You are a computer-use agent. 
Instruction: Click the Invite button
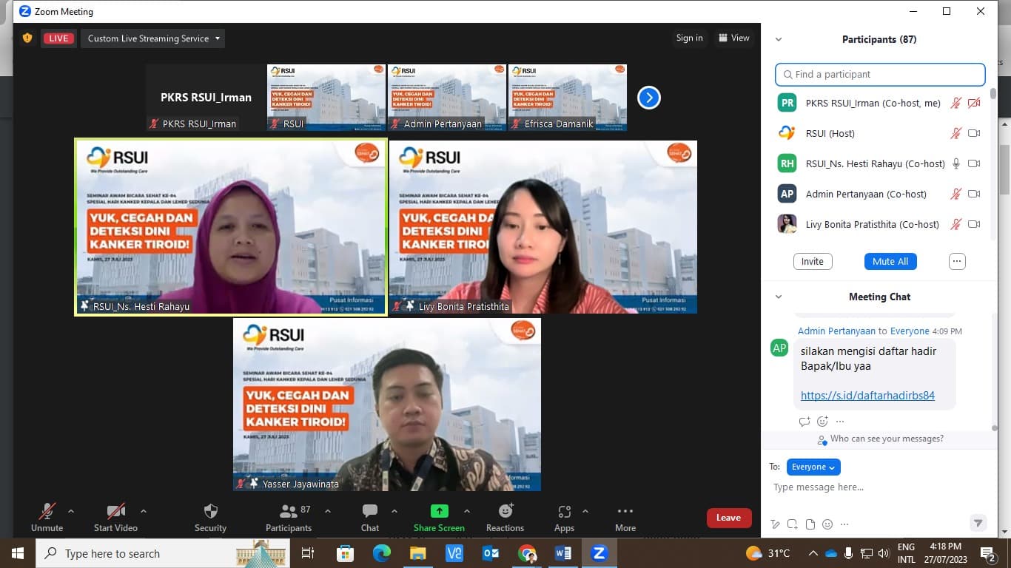point(812,262)
